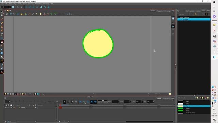Select the Text tool (T icon)
Screen dimensions: 218x123
pyautogui.click(x=2, y=34)
